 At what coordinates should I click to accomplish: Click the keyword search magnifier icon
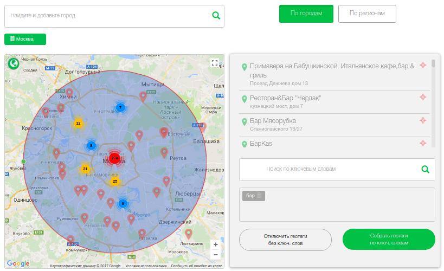coord(426,169)
